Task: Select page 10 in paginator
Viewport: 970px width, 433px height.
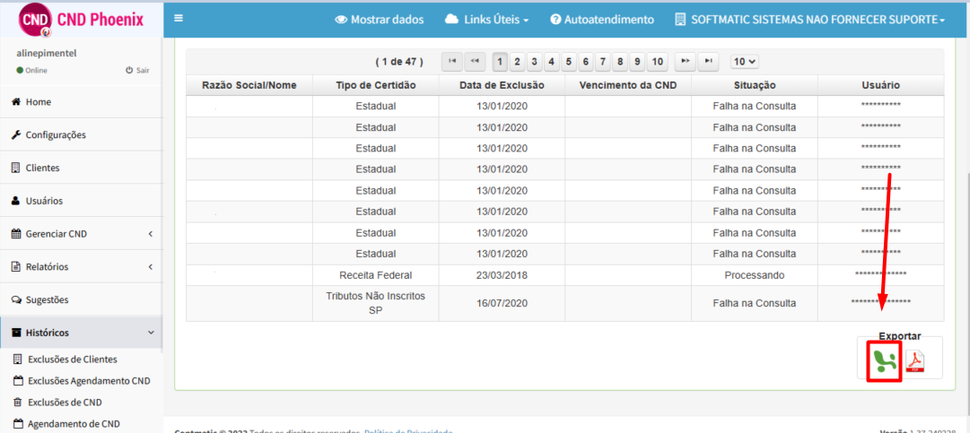Action: click(658, 61)
